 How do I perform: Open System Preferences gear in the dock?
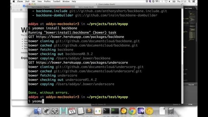(x=55, y=111)
